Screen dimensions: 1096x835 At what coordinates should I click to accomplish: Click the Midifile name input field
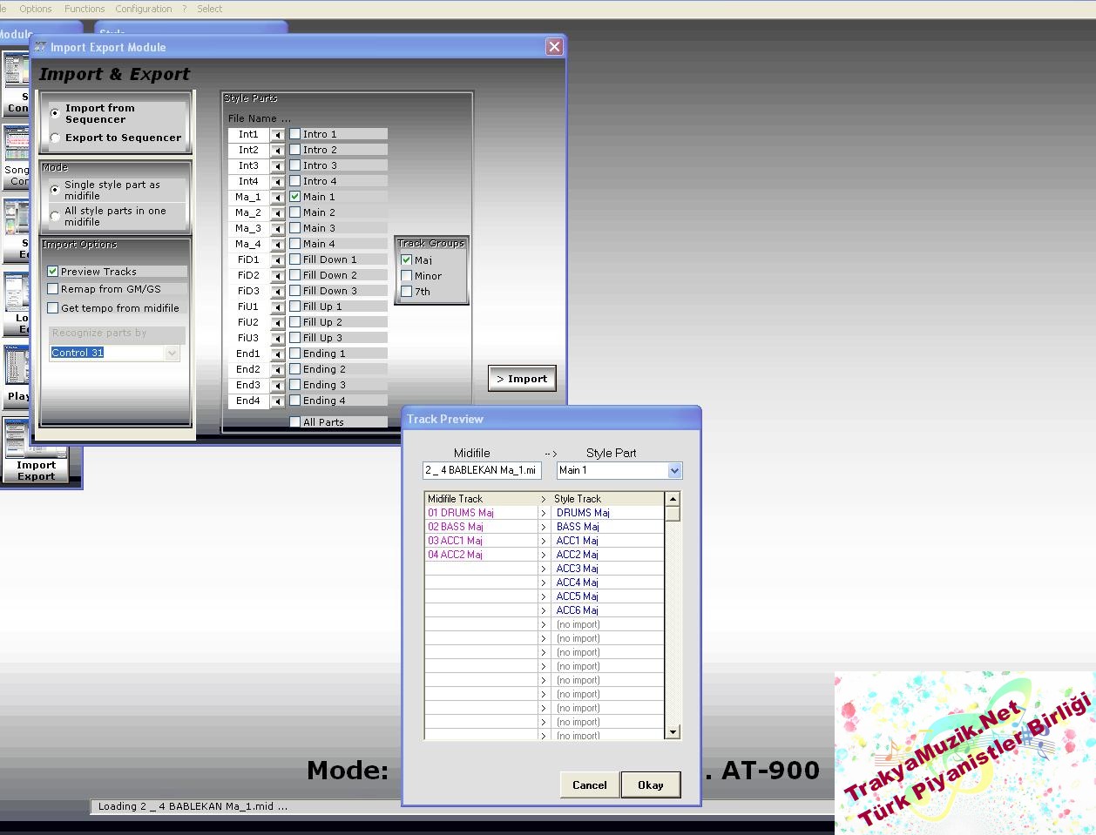pyautogui.click(x=481, y=470)
